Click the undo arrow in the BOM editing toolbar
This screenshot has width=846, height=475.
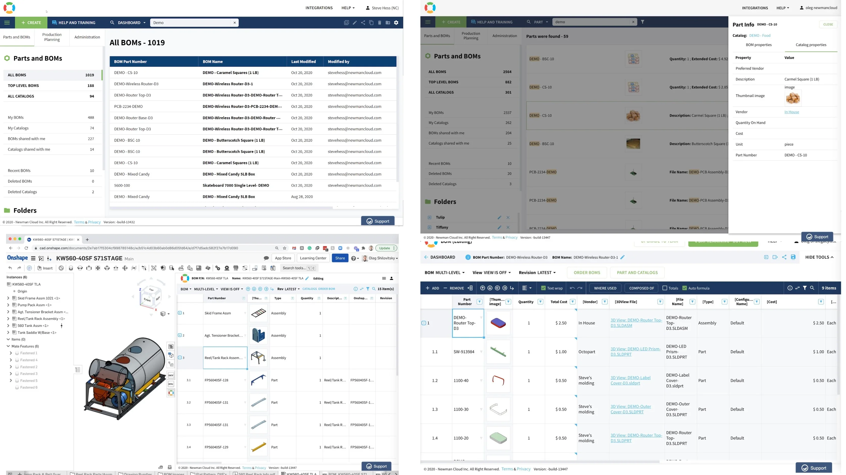572,288
